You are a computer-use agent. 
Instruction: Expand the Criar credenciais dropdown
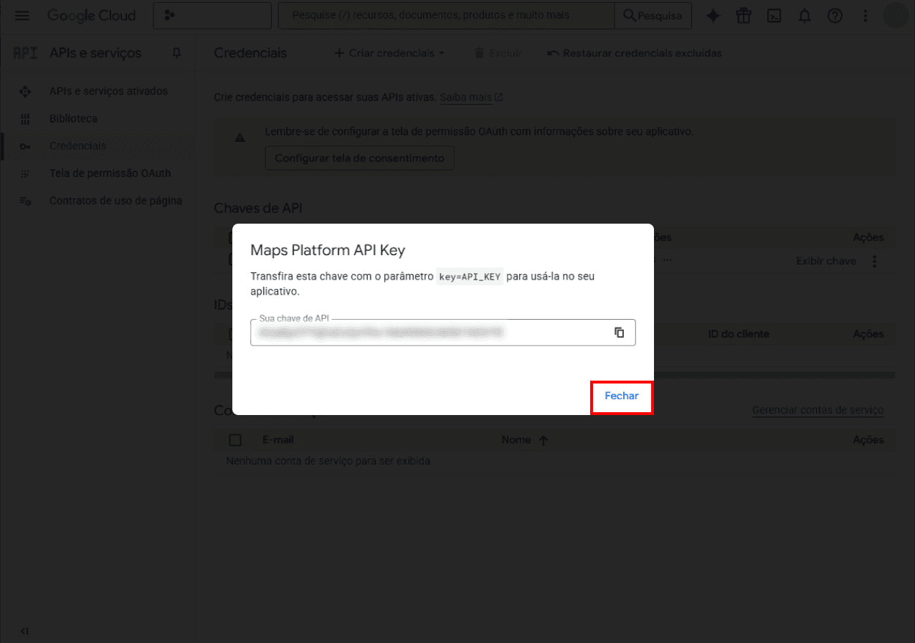coord(389,53)
